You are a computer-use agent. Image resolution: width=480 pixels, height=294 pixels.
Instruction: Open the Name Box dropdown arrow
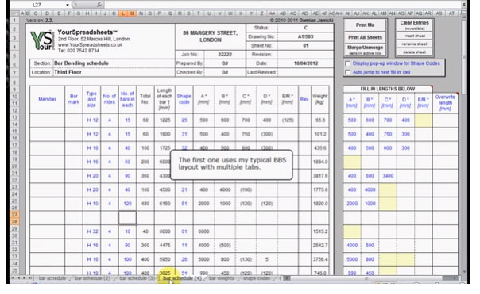(68, 5)
